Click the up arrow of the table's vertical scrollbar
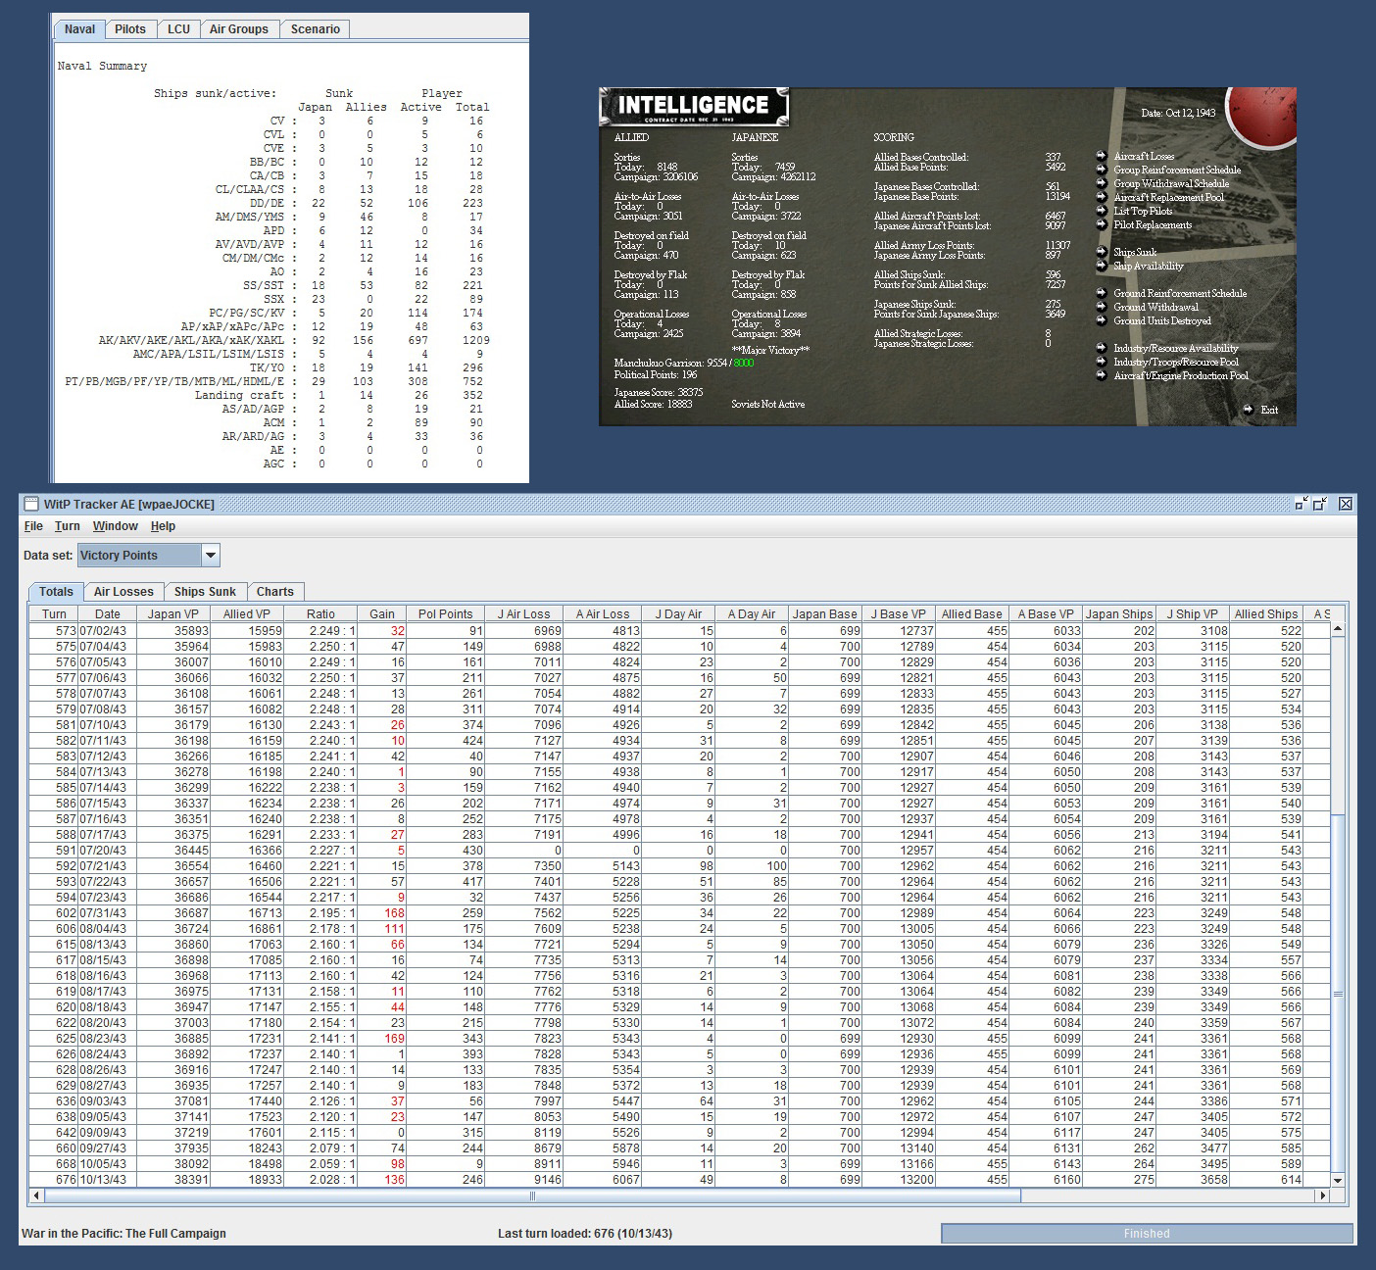 coord(1338,629)
